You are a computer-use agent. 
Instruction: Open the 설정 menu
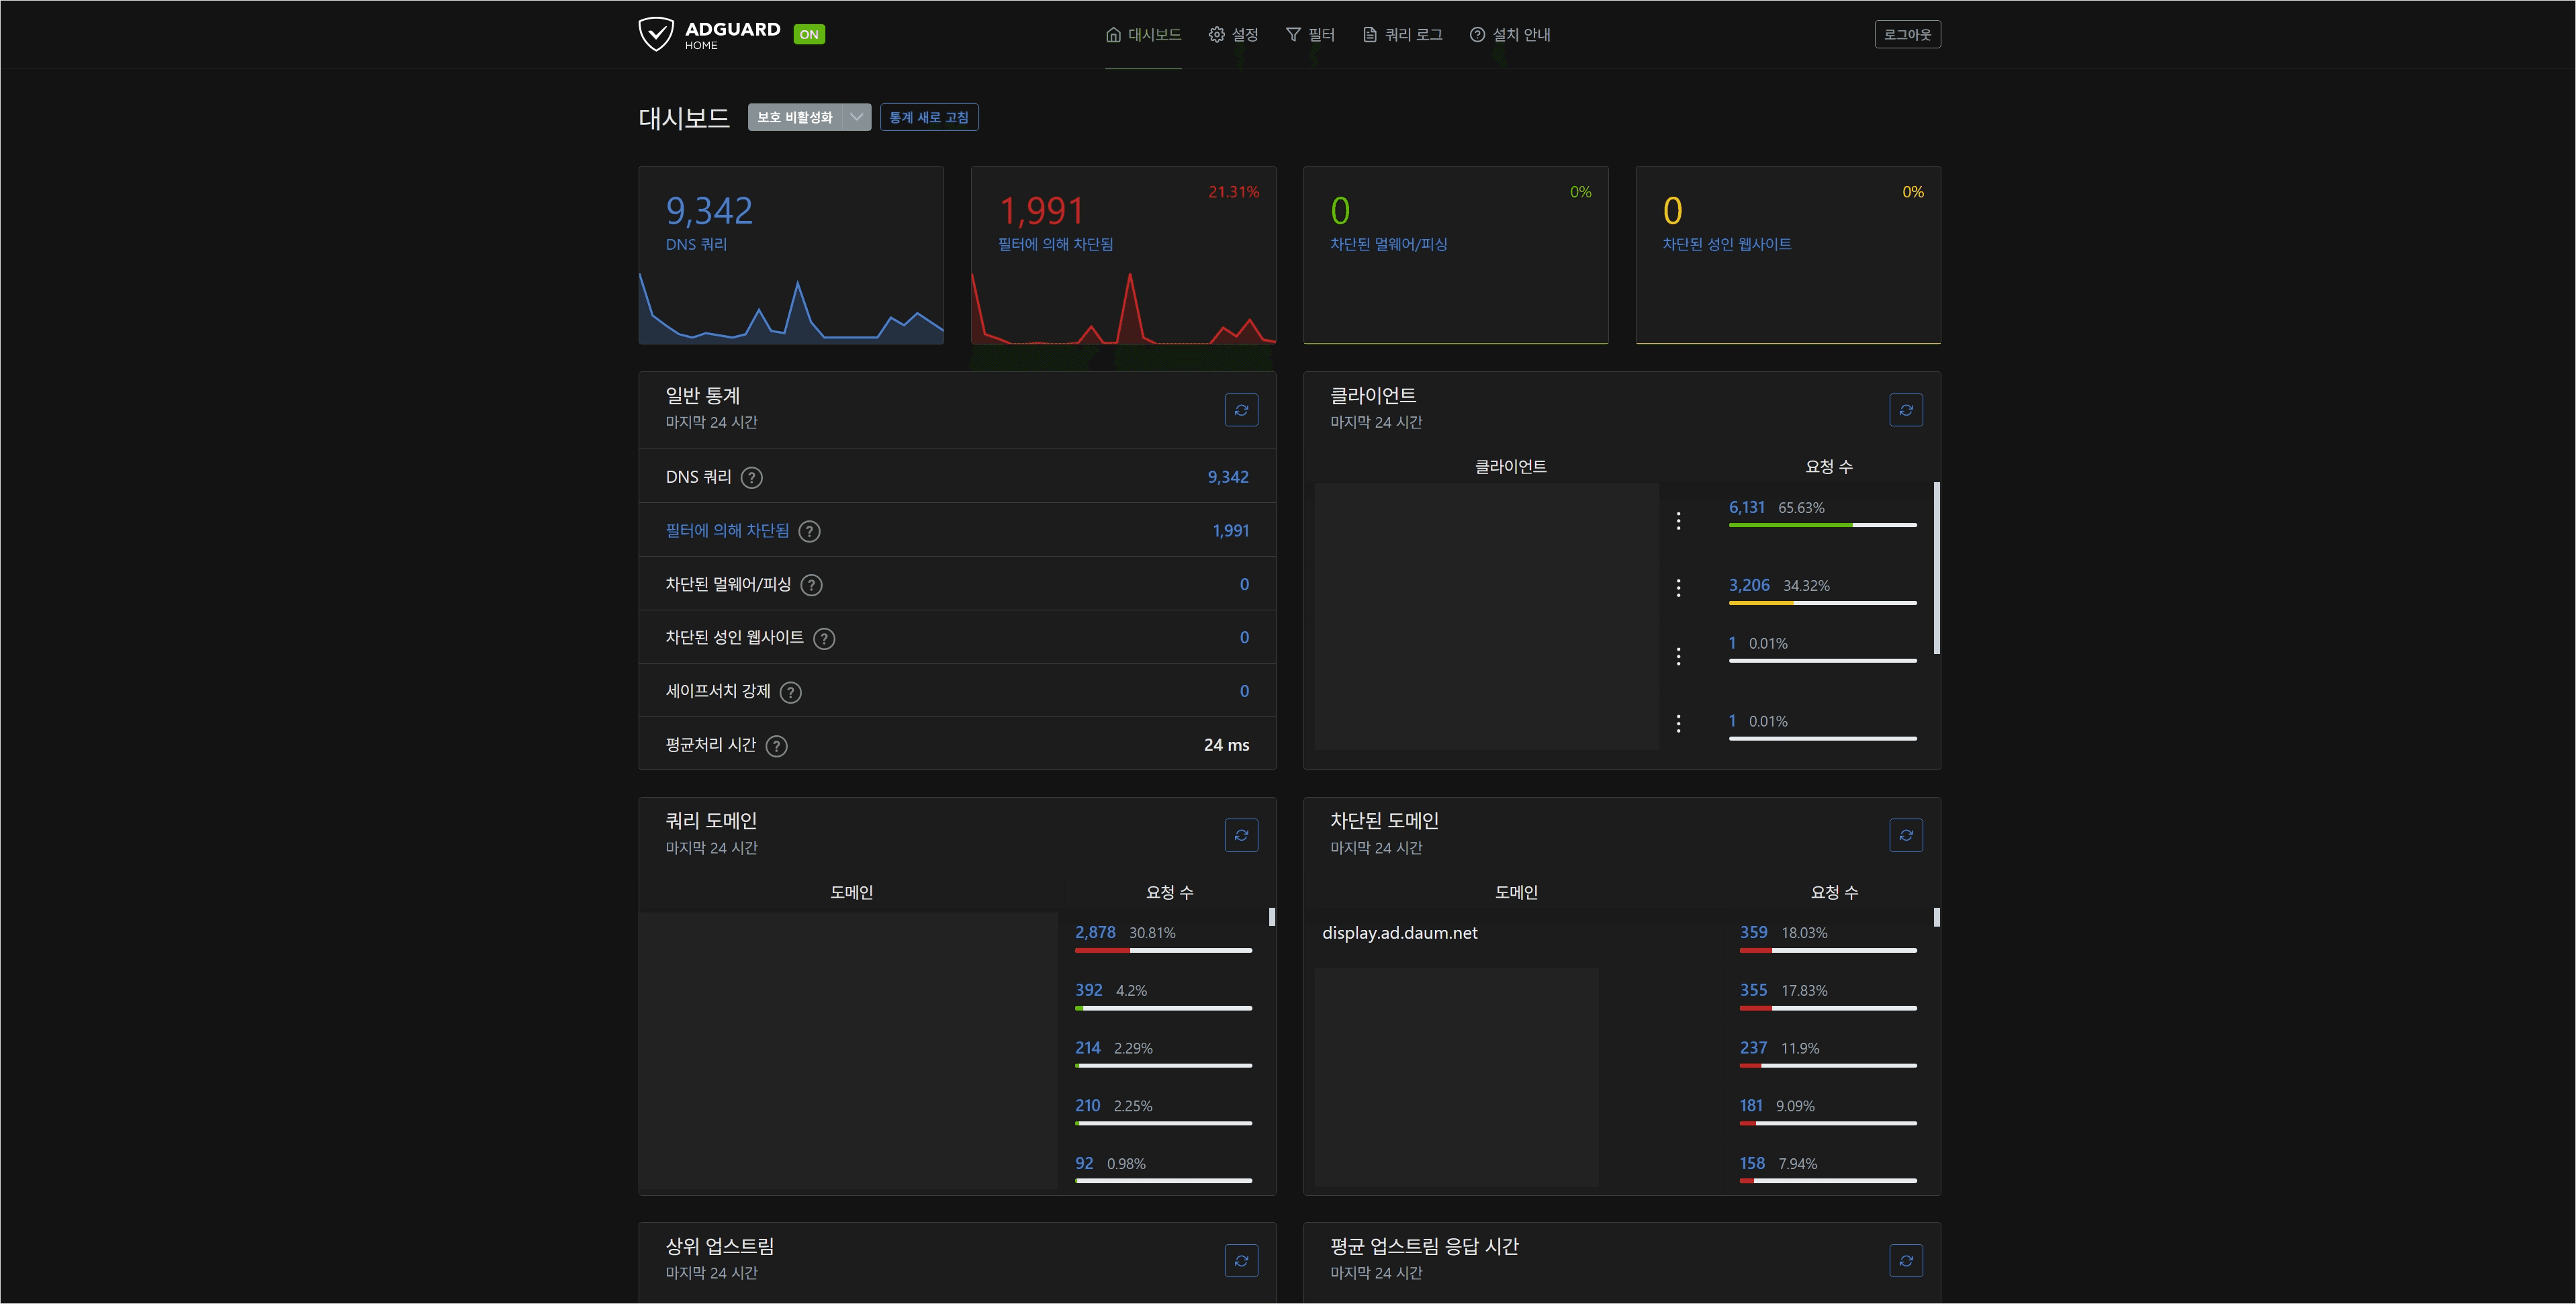[x=1233, y=34]
